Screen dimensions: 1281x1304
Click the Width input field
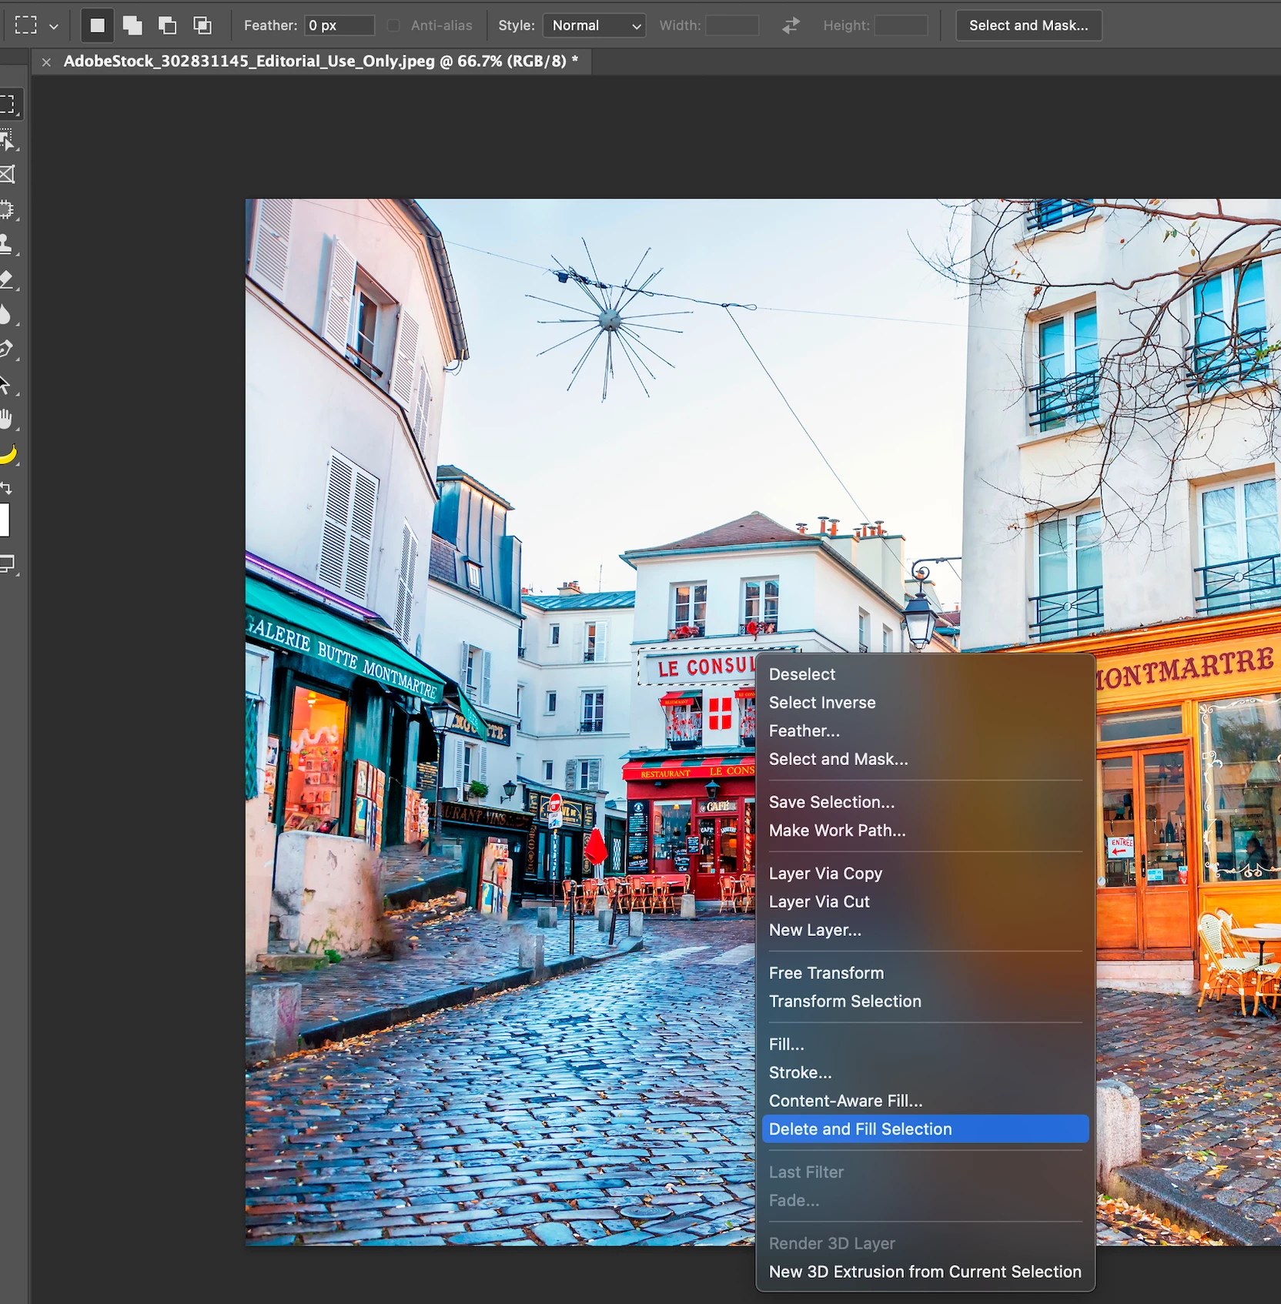[732, 25]
